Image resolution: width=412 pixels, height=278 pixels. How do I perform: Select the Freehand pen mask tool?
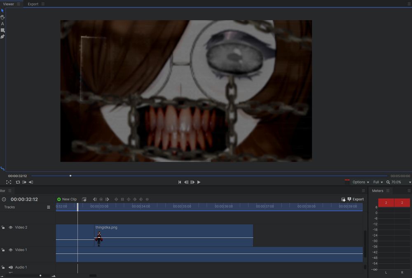[2, 37]
